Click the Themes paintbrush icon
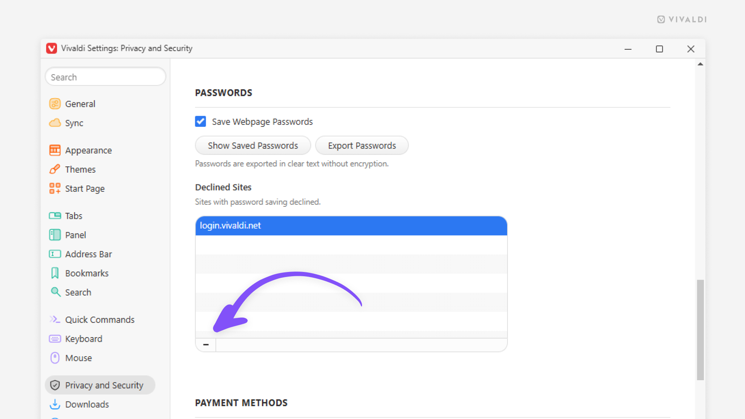The image size is (745, 419). coord(55,169)
